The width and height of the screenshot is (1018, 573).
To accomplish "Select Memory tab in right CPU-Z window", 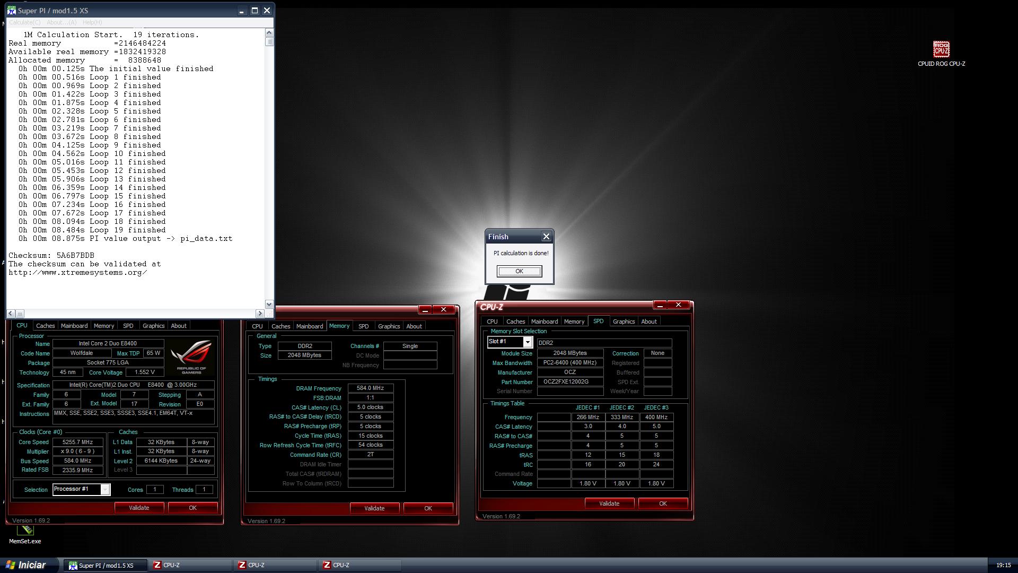I will [574, 322].
